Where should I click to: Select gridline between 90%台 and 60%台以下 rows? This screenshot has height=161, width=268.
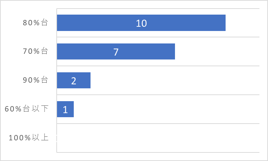[158, 95]
